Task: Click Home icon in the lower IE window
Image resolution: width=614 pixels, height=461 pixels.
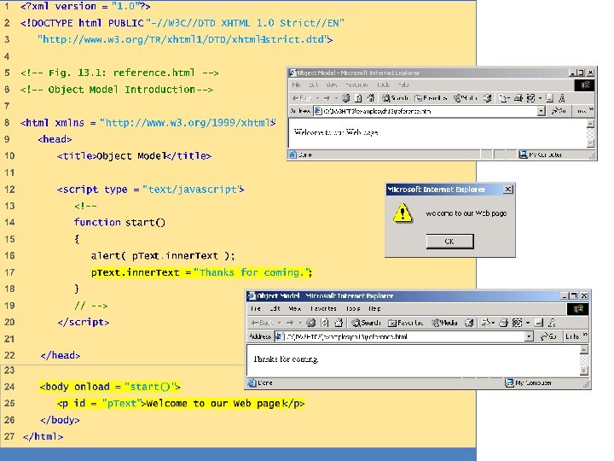Action: [x=339, y=323]
